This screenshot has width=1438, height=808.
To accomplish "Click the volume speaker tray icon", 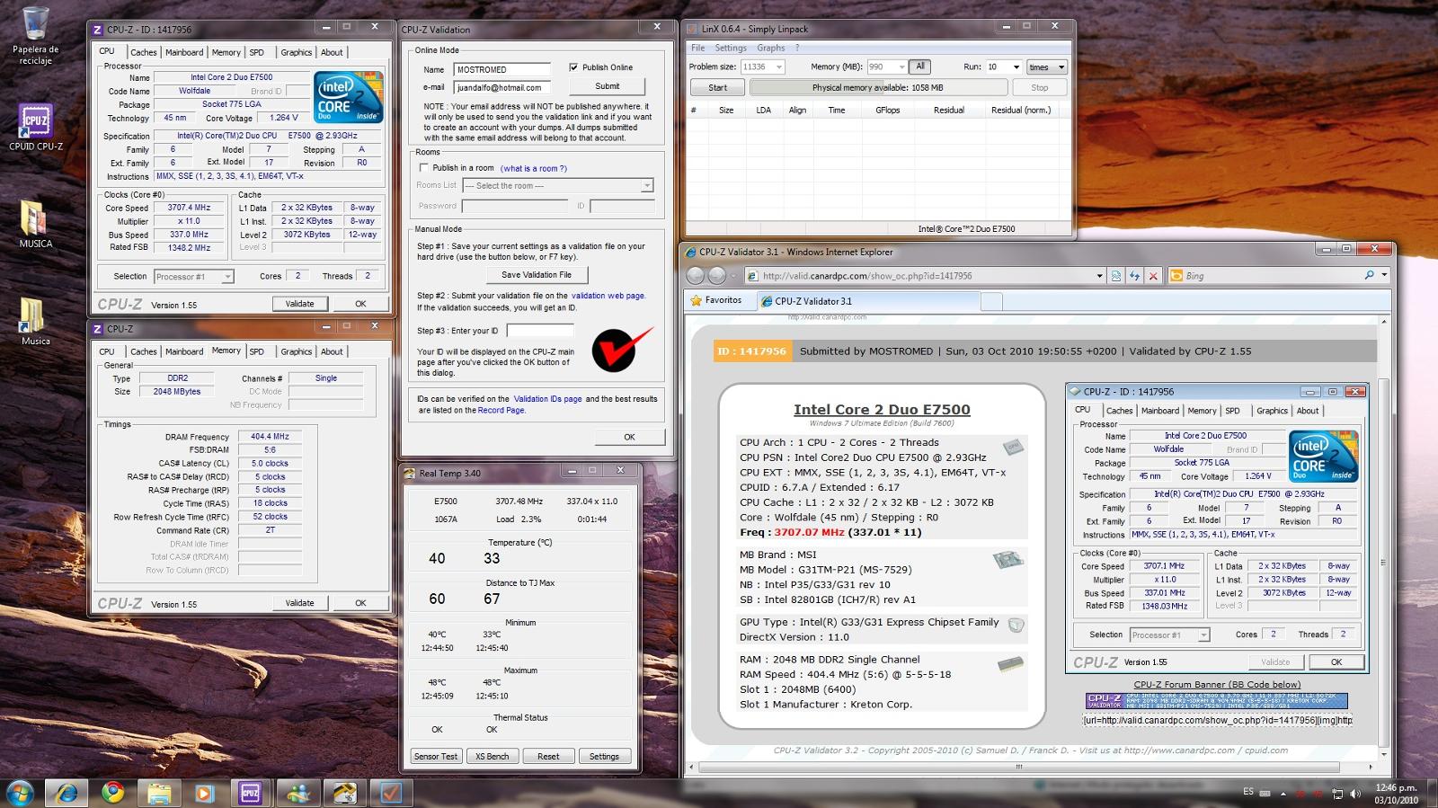I will [1355, 794].
